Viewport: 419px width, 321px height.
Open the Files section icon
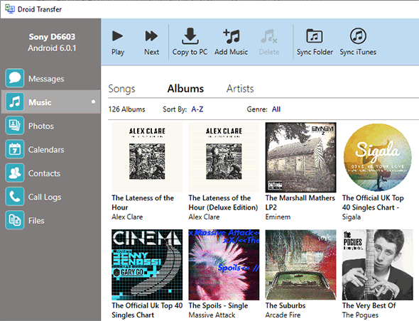point(15,220)
